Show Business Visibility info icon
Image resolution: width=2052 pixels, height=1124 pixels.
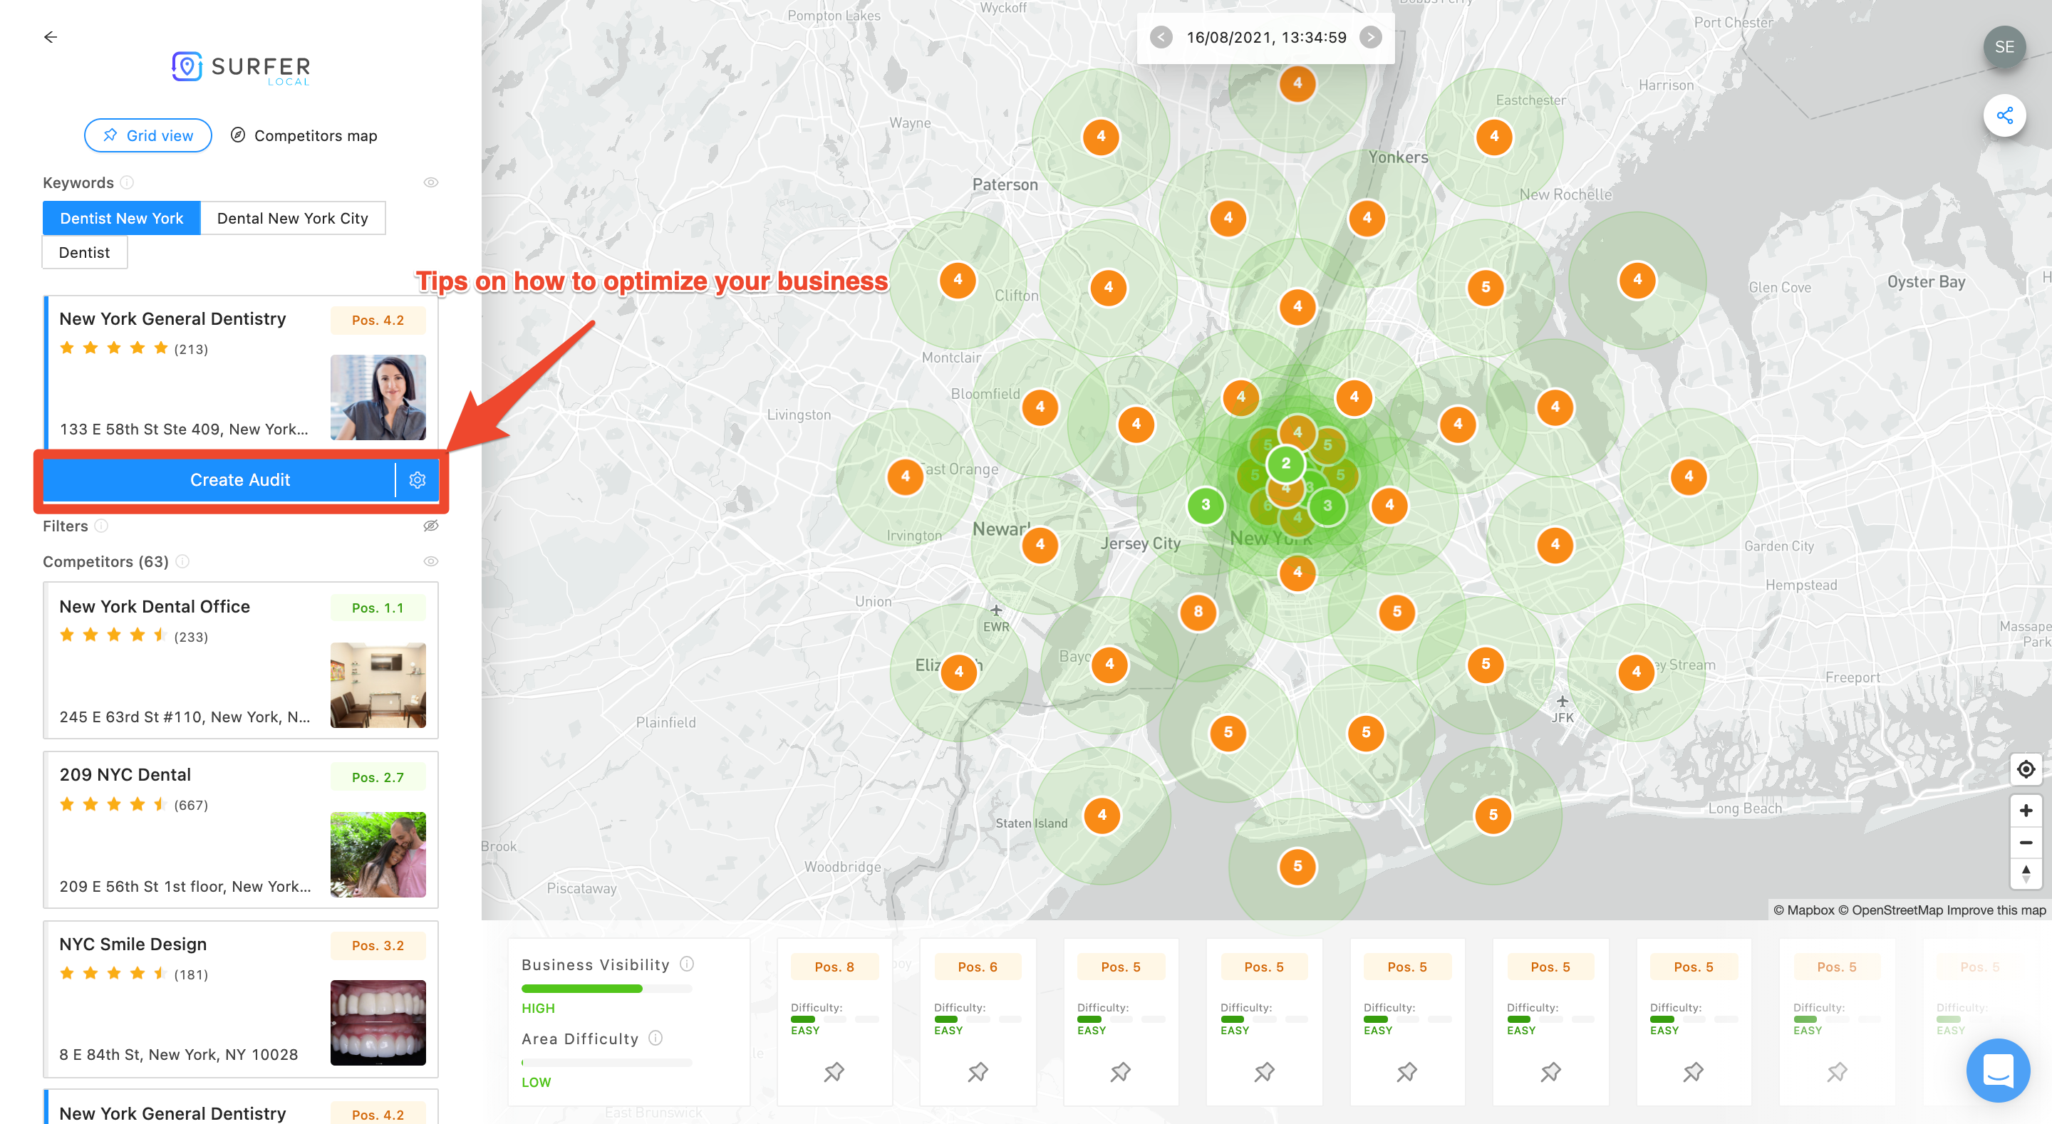(x=687, y=964)
